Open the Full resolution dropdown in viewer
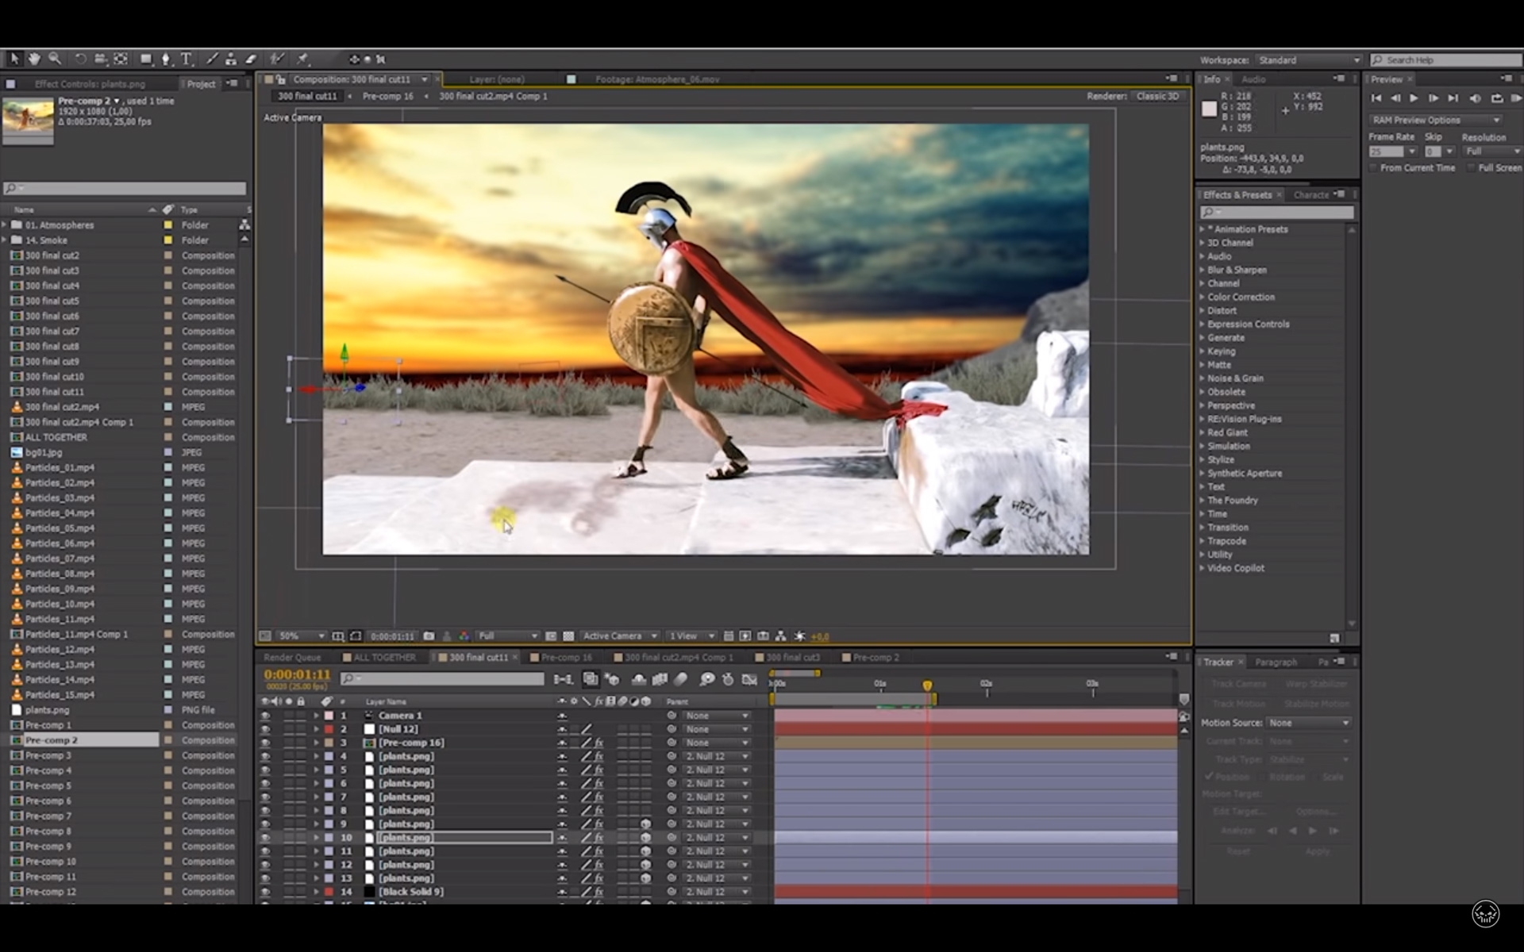The width and height of the screenshot is (1524, 952). point(507,636)
